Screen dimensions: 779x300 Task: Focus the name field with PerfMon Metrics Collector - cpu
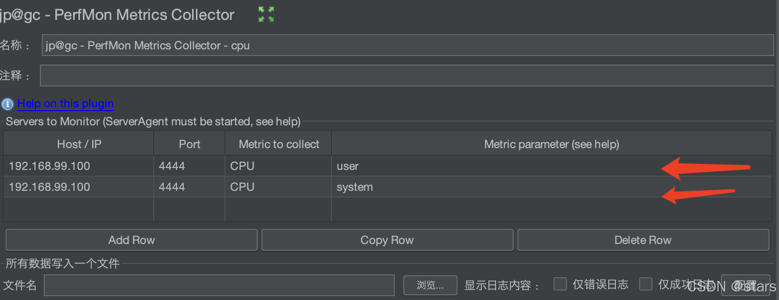click(x=408, y=46)
